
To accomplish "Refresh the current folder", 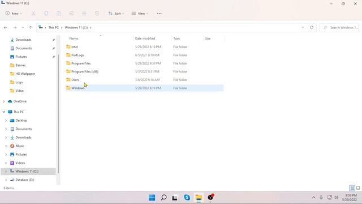I will (x=312, y=27).
